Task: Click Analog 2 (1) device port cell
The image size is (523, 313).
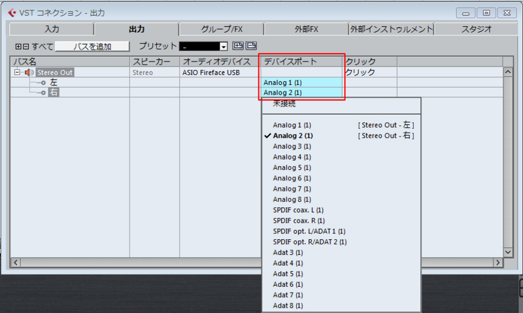Action: click(302, 92)
